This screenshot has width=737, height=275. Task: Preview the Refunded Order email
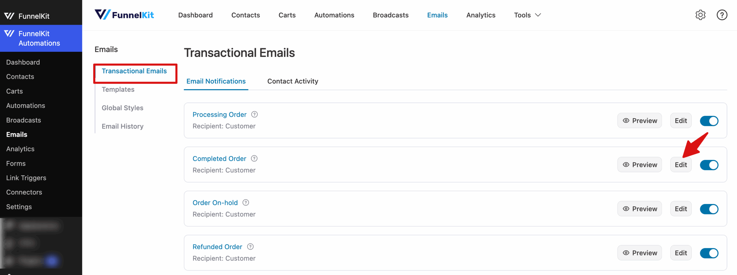coord(639,253)
